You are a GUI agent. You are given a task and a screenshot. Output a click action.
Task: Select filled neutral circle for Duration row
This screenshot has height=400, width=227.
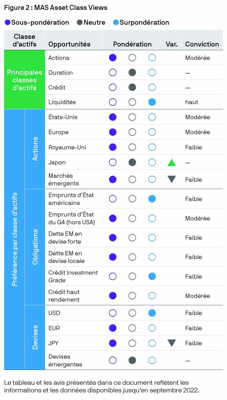132,72
